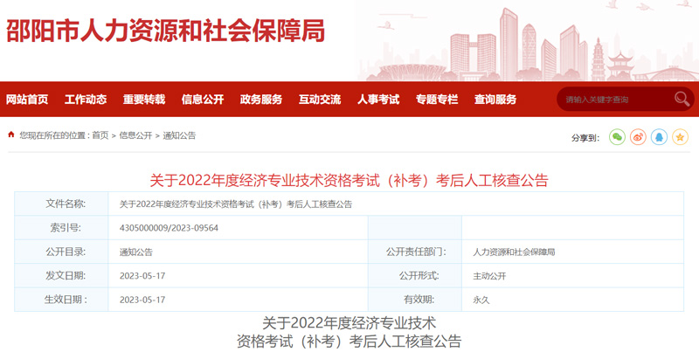Click the 首页 breadcrumb link
The width and height of the screenshot is (699, 352).
point(100,135)
